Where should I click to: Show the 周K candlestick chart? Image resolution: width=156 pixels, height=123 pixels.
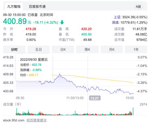point(87,49)
